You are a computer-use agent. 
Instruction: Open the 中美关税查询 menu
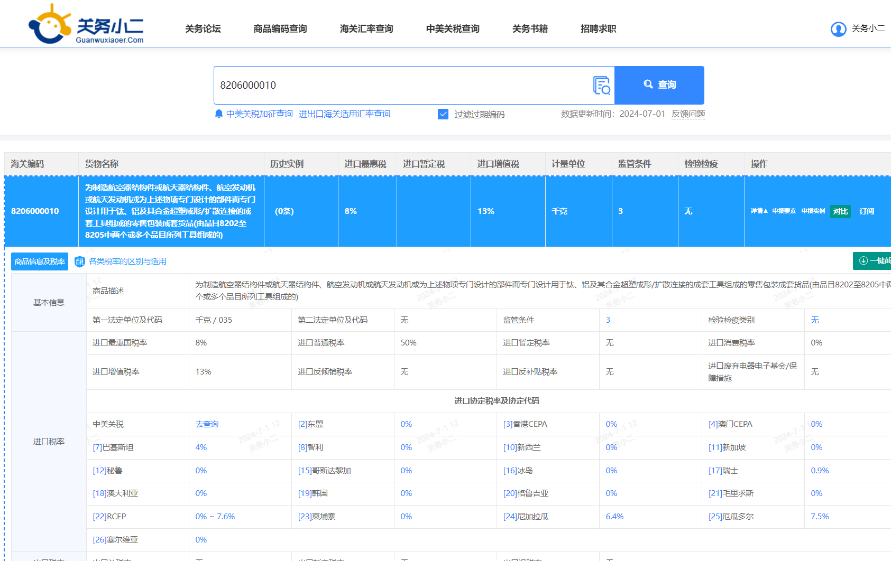(453, 29)
